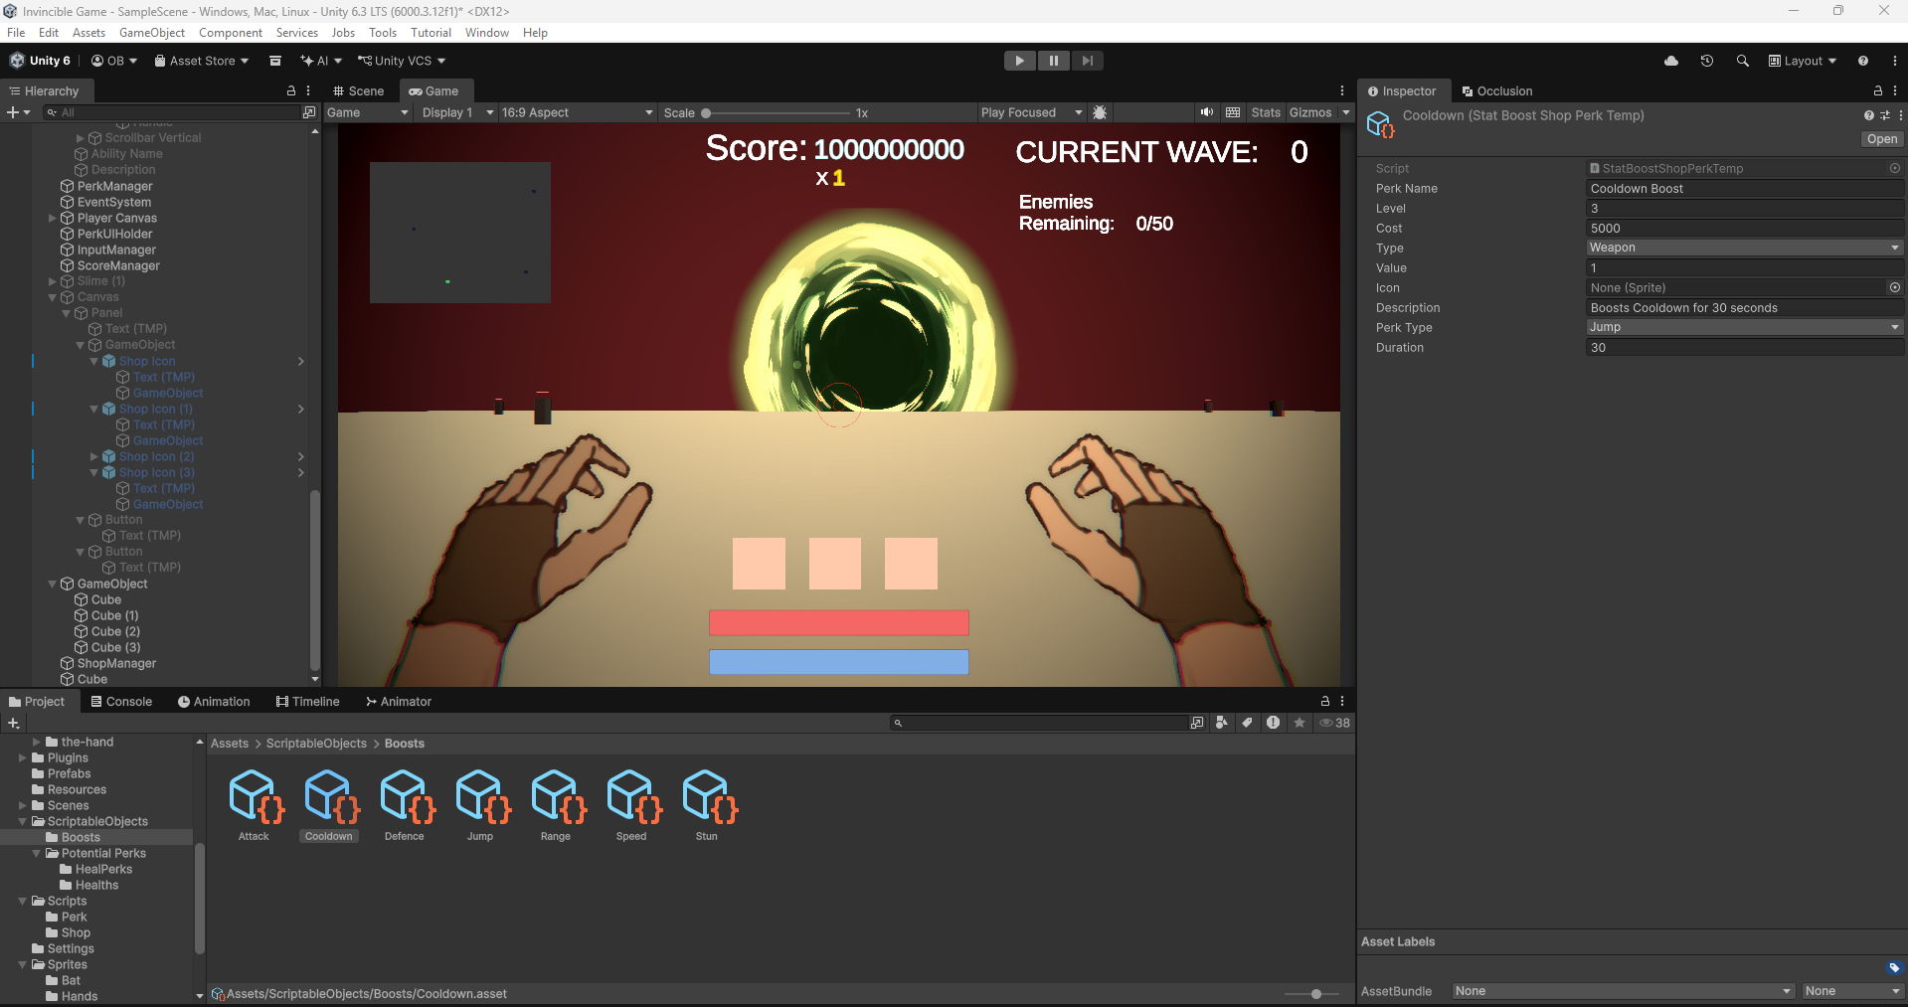The image size is (1908, 1007).
Task: Select the Jump boost asset
Action: click(480, 805)
